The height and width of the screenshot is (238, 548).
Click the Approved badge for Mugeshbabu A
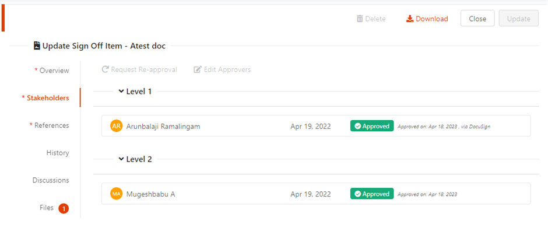click(x=372, y=194)
